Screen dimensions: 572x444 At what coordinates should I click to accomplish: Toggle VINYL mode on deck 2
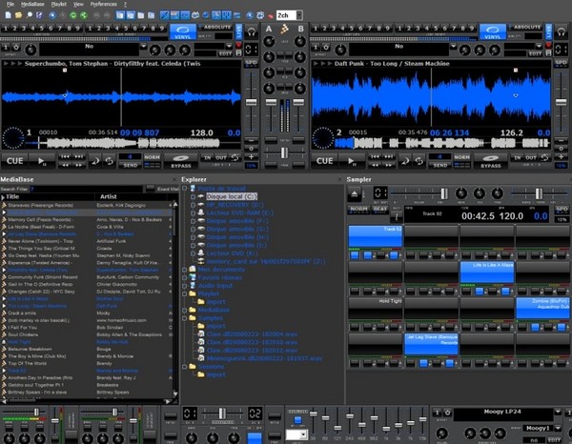pyautogui.click(x=493, y=31)
